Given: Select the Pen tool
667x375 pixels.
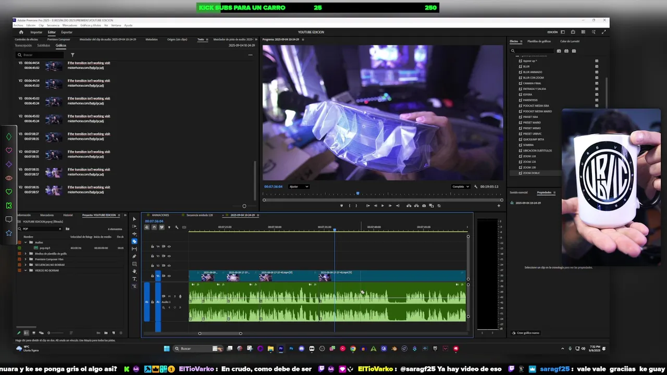Looking at the screenshot, I should point(134,256).
